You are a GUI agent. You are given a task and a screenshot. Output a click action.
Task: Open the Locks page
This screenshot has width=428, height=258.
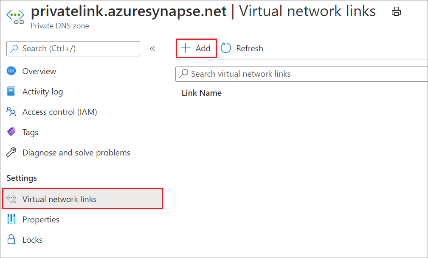(x=32, y=240)
